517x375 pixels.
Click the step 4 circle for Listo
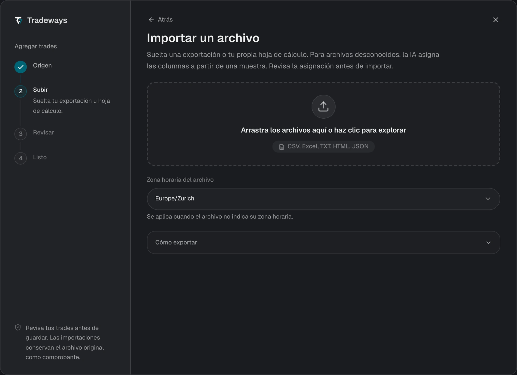pos(20,158)
